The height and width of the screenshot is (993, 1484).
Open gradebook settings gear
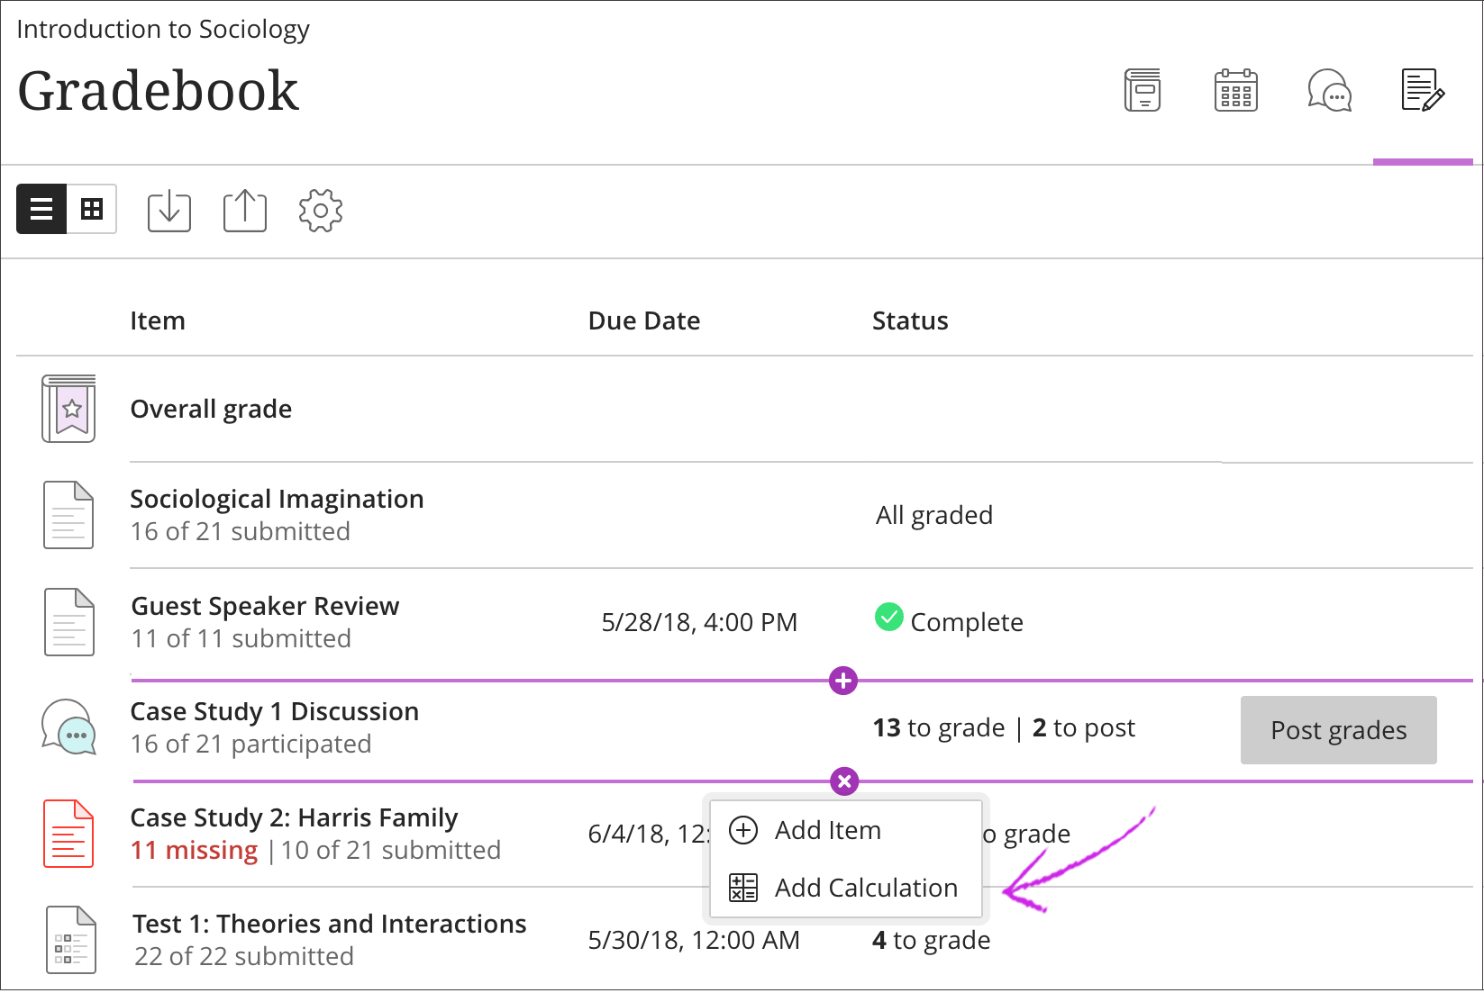tap(321, 211)
